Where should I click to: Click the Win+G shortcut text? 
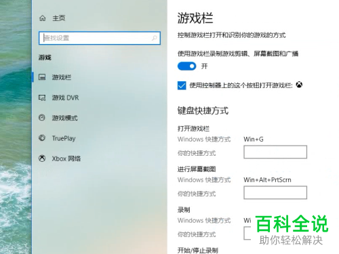pyautogui.click(x=254, y=139)
